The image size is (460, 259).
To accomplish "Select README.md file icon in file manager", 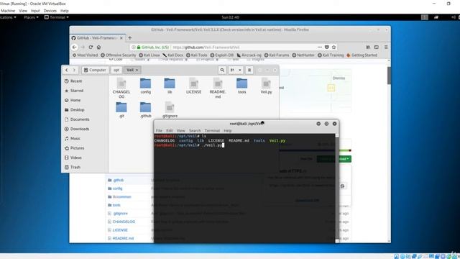I will pos(218,83).
